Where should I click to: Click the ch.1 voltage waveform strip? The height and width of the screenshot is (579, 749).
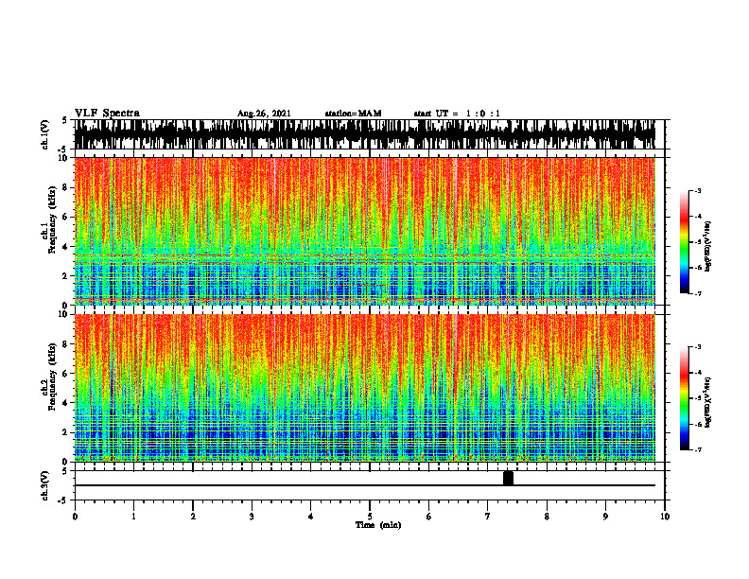(x=364, y=134)
